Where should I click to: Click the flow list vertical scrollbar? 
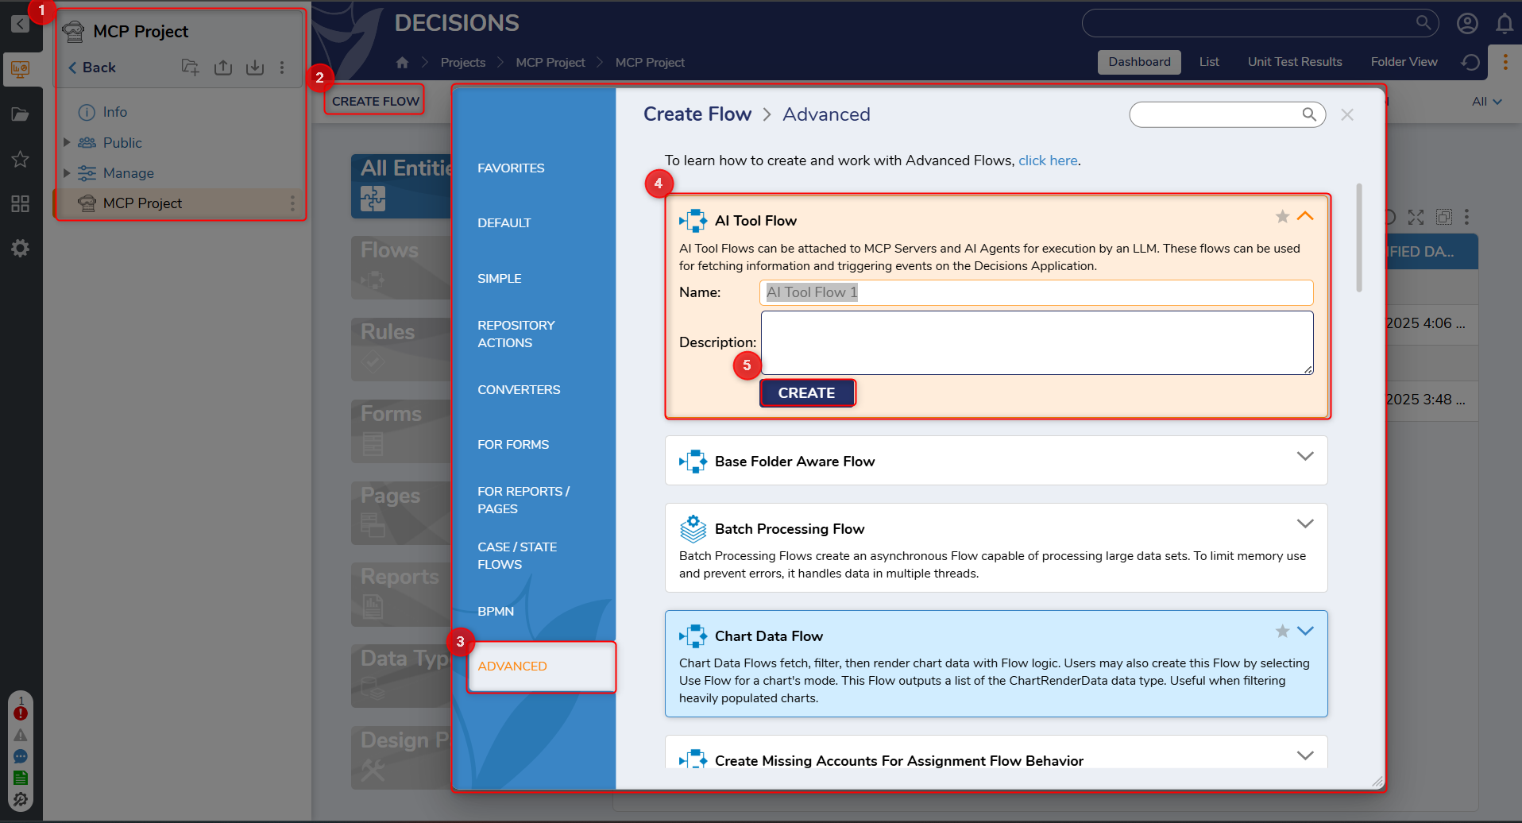click(x=1359, y=238)
